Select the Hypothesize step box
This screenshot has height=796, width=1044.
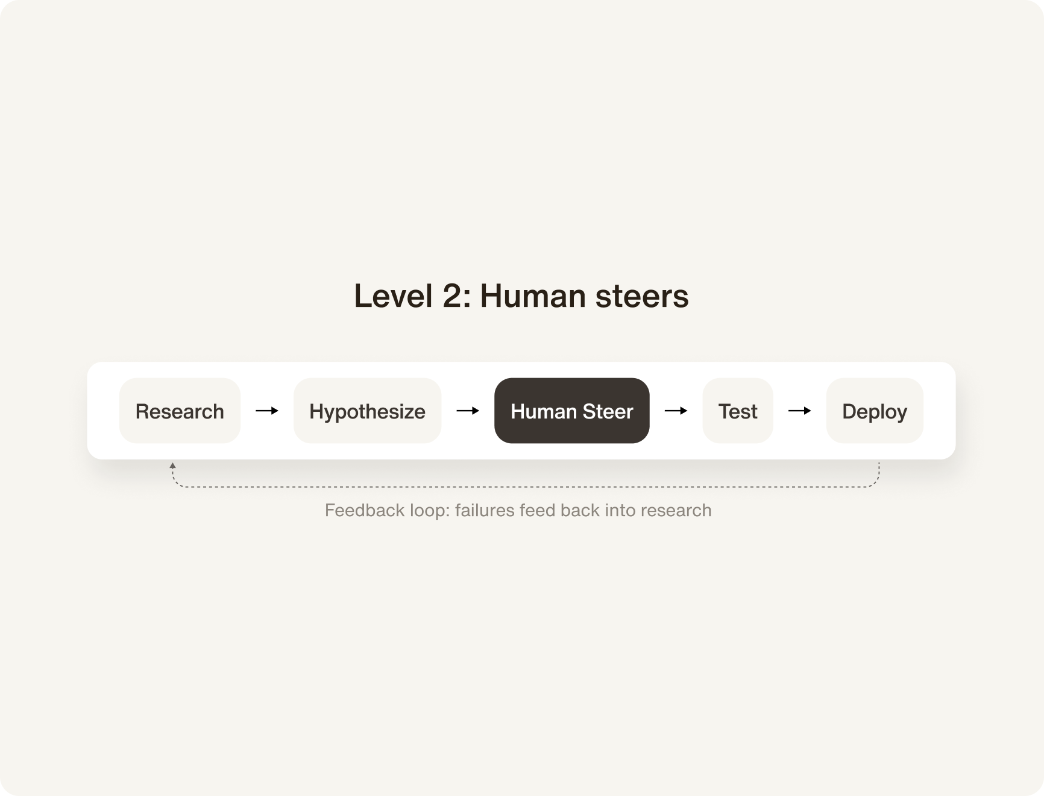click(x=367, y=411)
